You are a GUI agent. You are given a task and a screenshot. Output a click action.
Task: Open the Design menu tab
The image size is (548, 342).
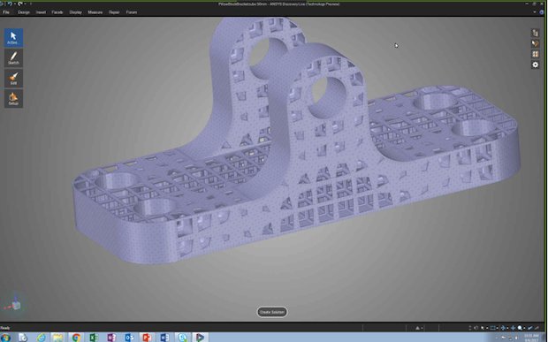pyautogui.click(x=23, y=12)
